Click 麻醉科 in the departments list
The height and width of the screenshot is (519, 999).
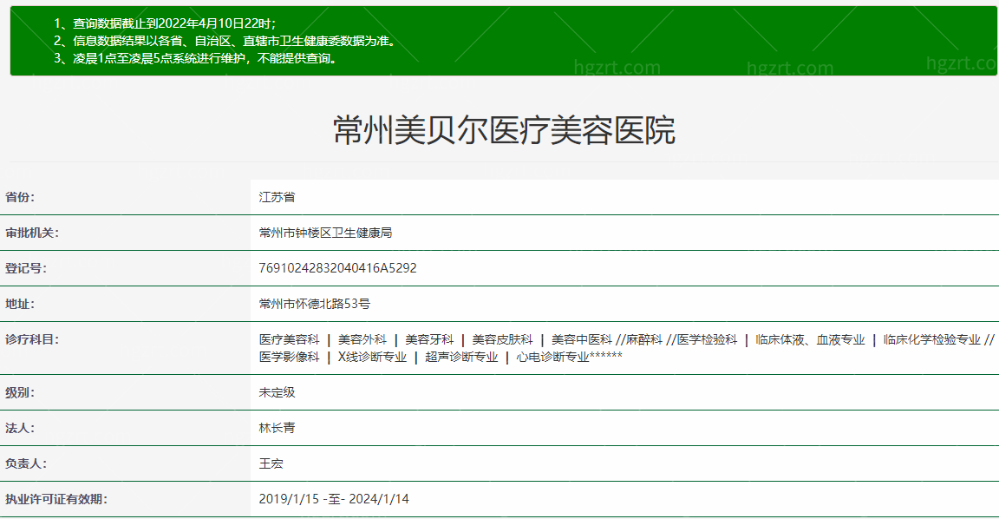(643, 340)
